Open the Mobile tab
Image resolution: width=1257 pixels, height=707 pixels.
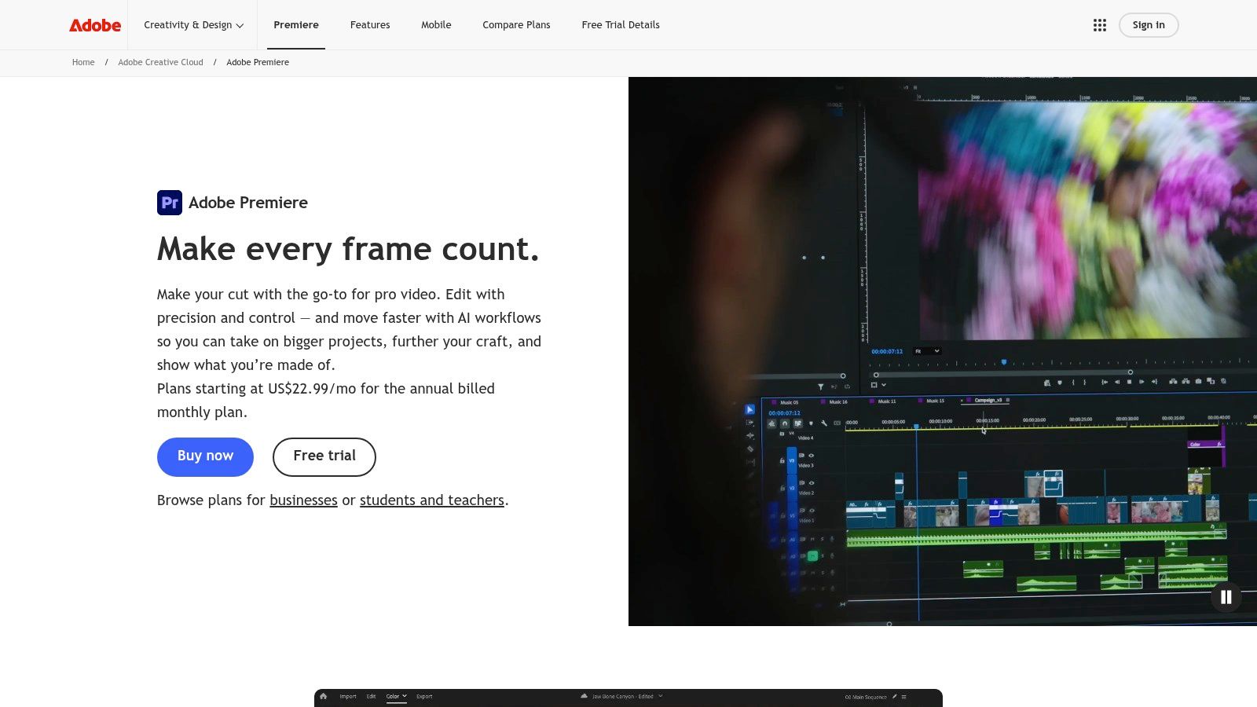pos(436,25)
